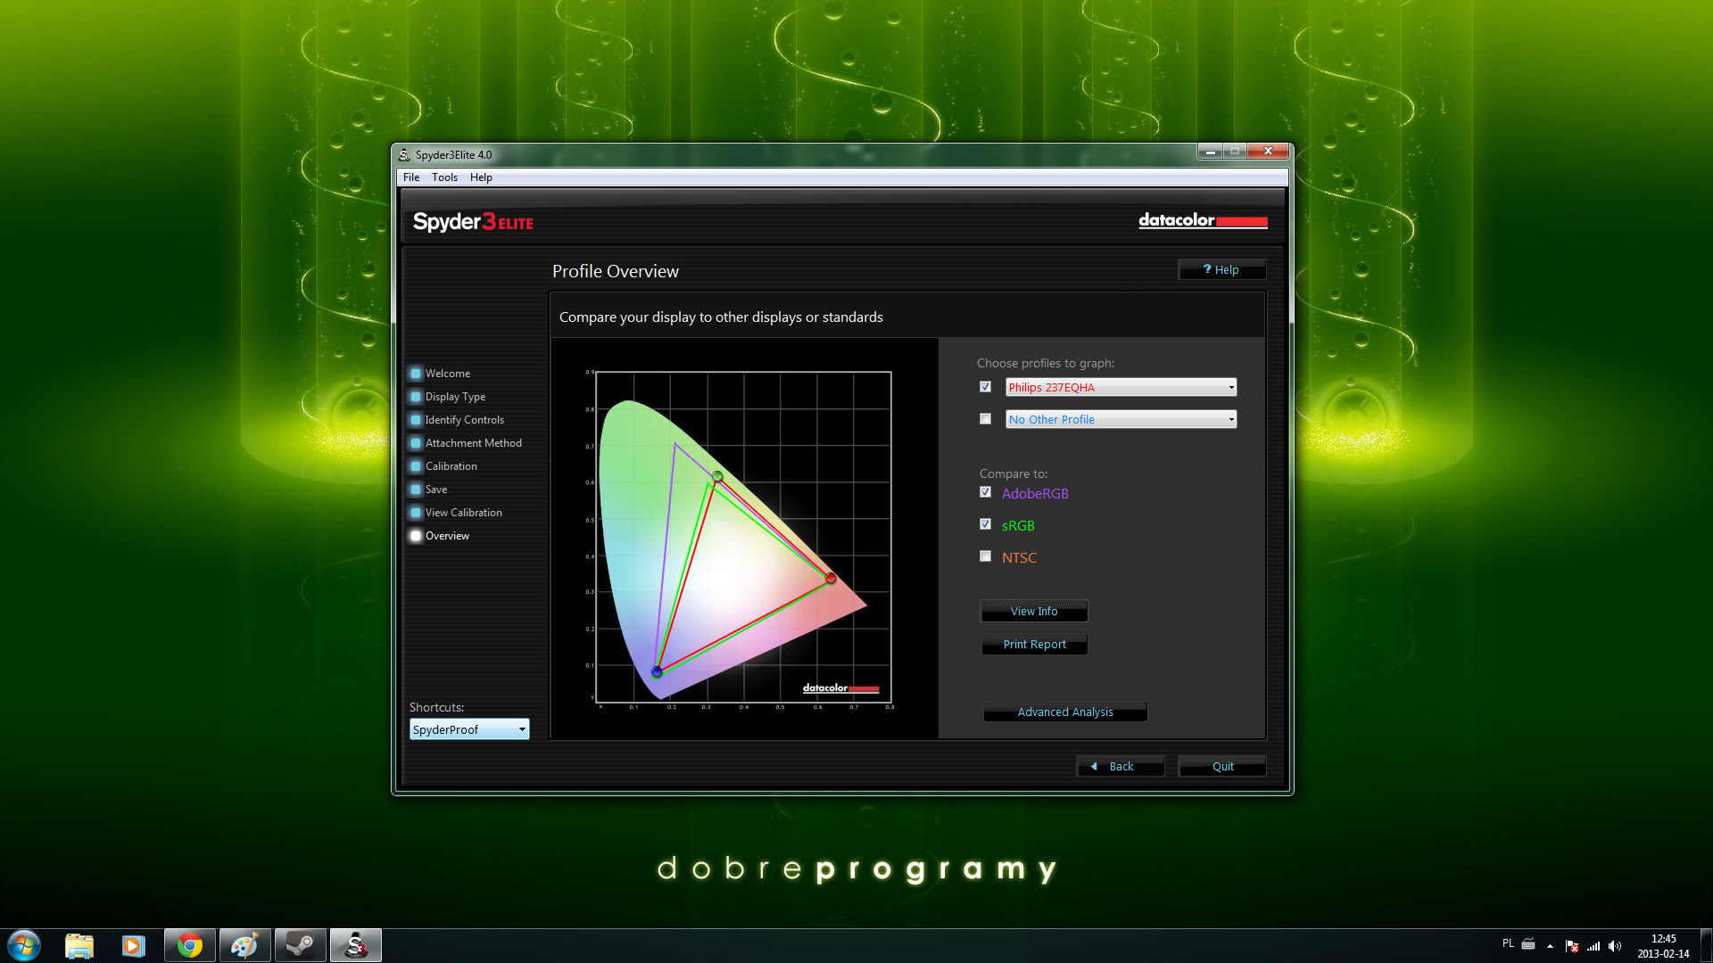This screenshot has width=1713, height=963.
Task: Open the File menu
Action: tap(410, 177)
